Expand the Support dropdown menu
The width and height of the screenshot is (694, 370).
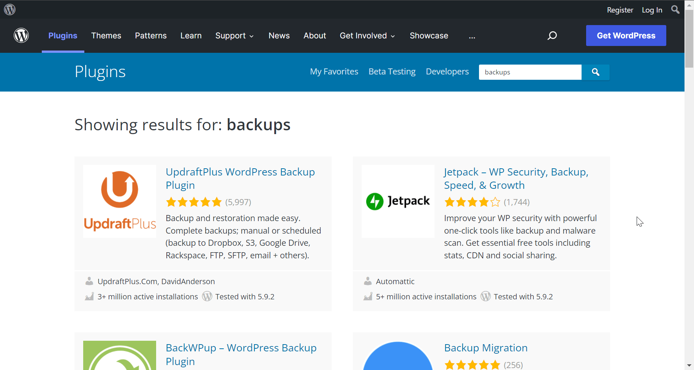(x=234, y=35)
